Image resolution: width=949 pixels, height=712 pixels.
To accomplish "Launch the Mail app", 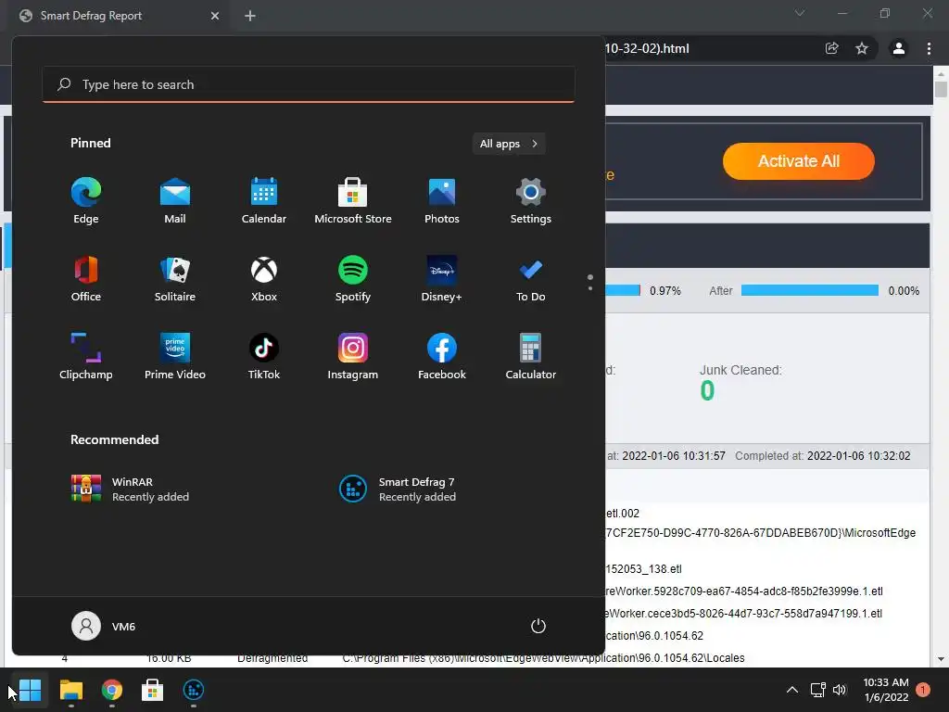I will tap(175, 201).
